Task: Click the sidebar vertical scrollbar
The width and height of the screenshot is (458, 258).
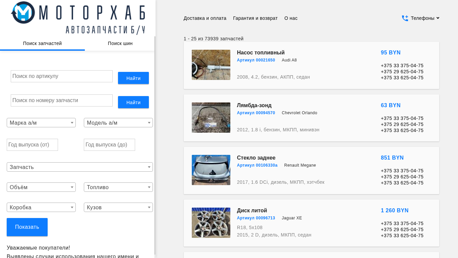Action: (155, 145)
